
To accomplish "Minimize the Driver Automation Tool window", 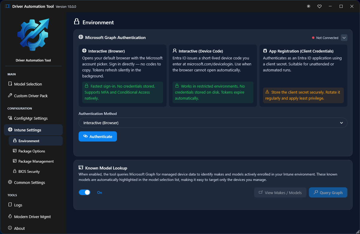I will (330, 6).
